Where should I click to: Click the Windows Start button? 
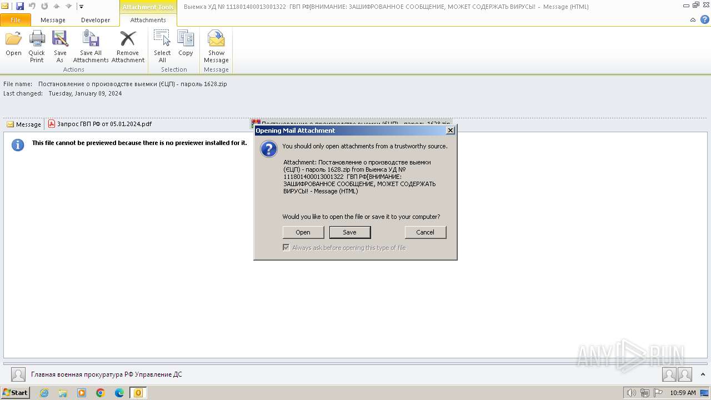click(16, 393)
